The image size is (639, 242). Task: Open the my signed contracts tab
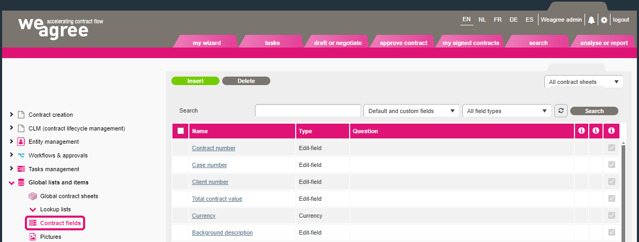[x=470, y=42]
